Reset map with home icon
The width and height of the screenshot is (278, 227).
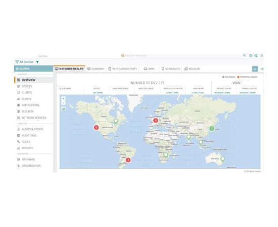[x=64, y=109]
